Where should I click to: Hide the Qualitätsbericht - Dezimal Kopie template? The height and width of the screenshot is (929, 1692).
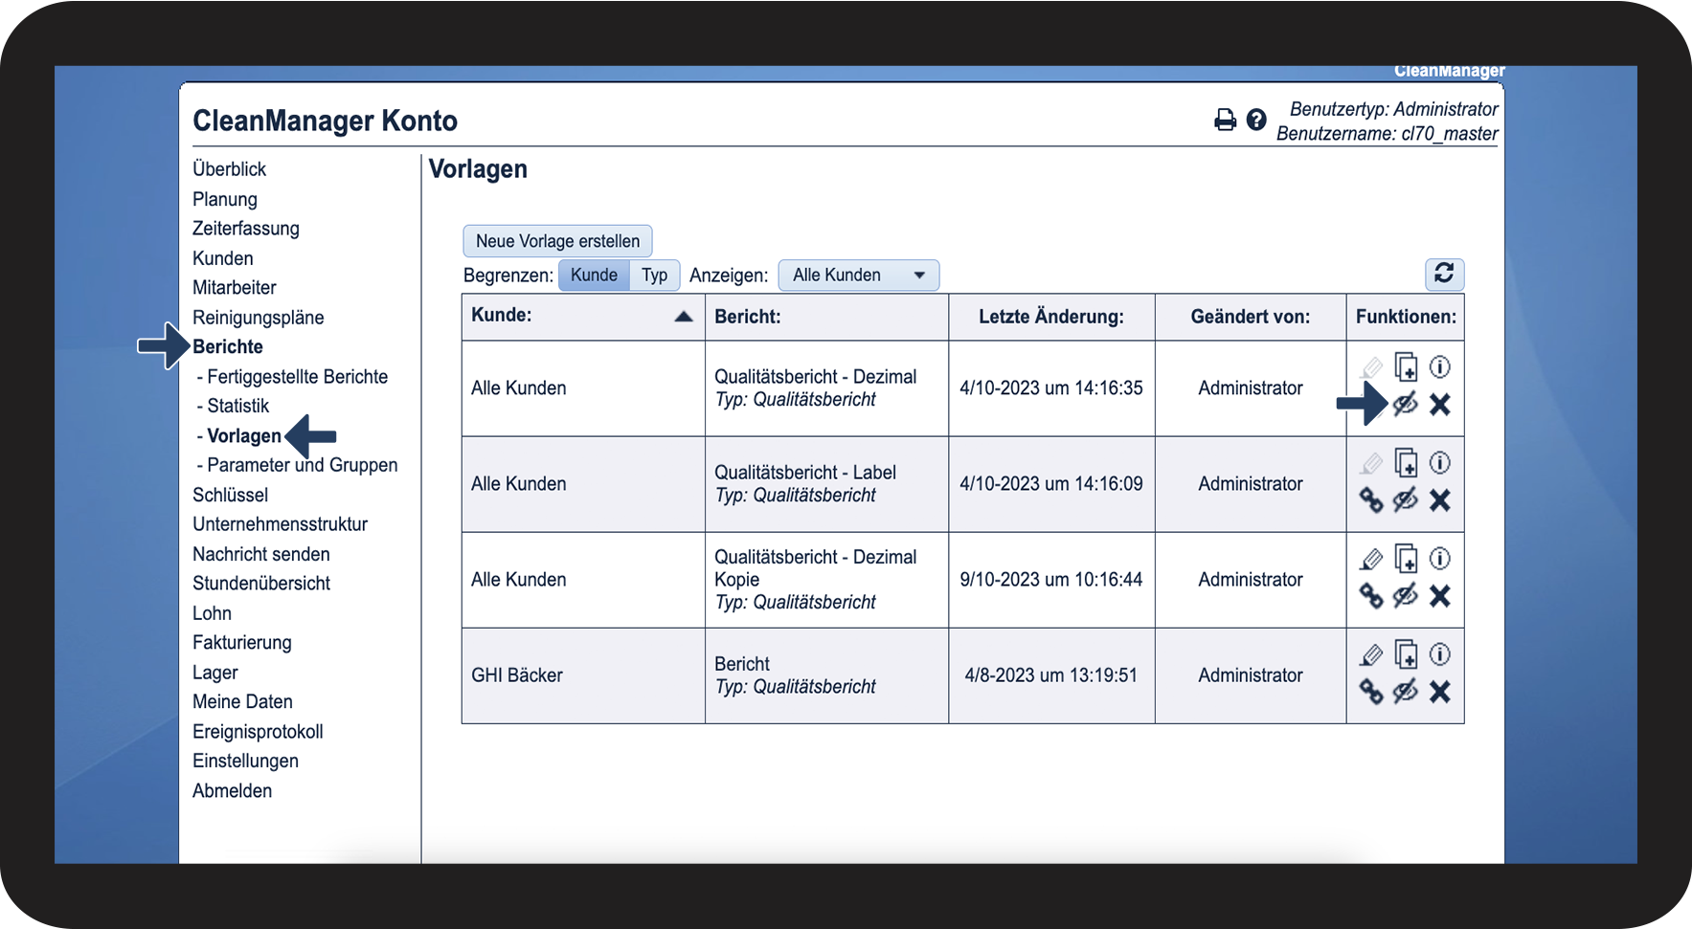tap(1406, 596)
